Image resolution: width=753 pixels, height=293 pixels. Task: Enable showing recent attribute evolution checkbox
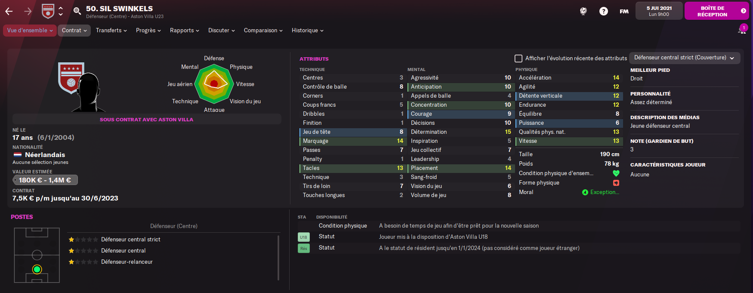[518, 59]
